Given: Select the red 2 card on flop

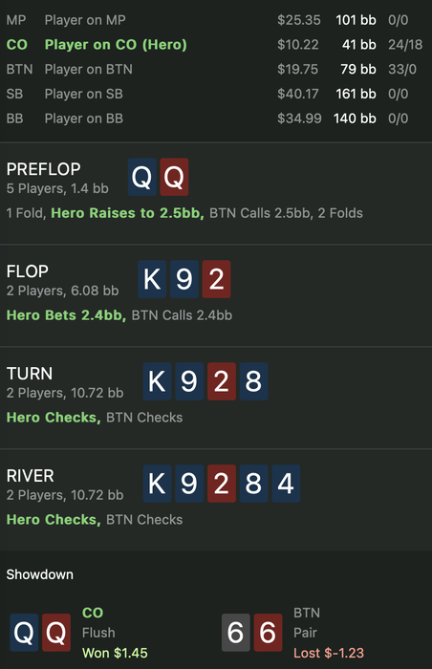Looking at the screenshot, I should point(216,279).
